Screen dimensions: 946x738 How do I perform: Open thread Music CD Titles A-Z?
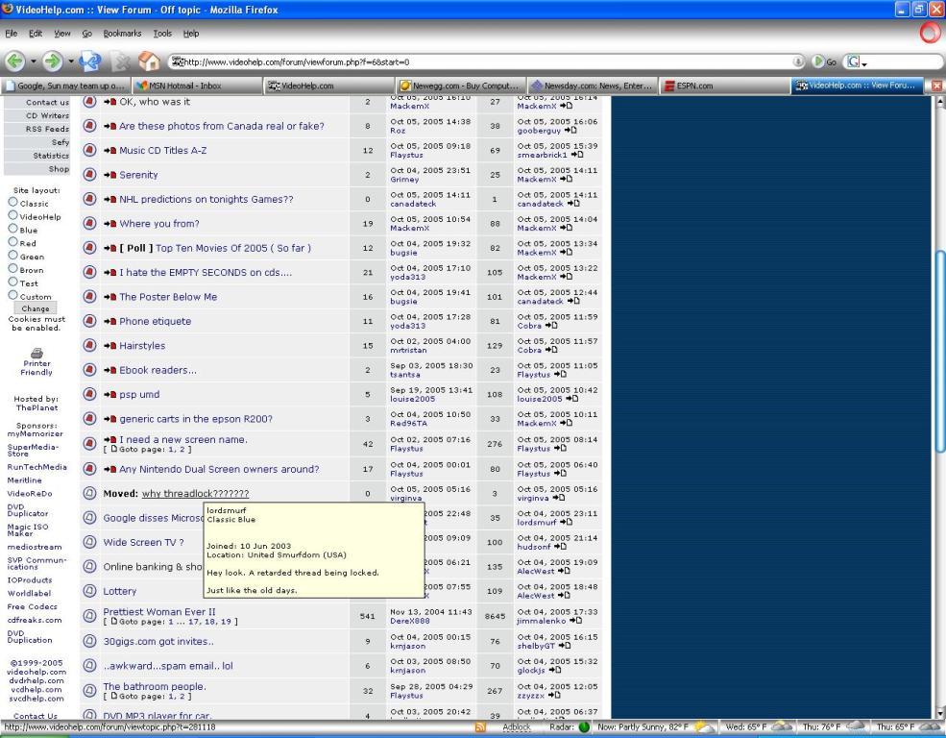[163, 150]
